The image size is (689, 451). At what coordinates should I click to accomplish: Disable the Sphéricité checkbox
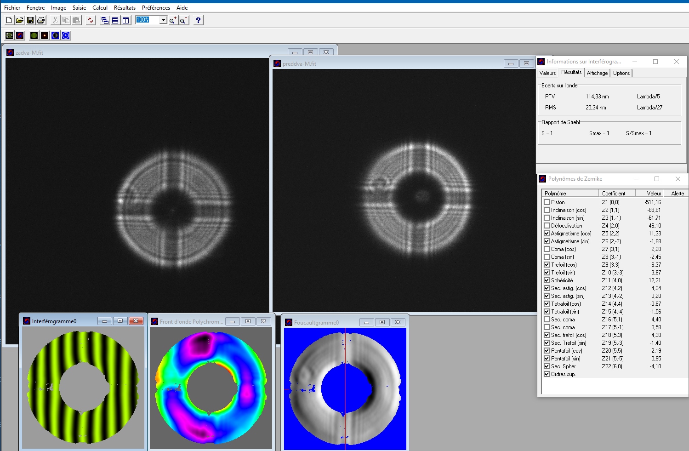pyautogui.click(x=547, y=280)
